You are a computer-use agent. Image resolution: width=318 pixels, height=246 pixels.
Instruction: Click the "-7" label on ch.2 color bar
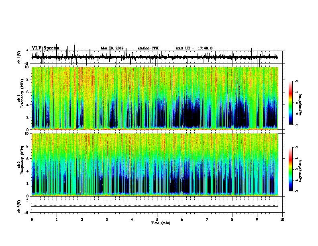pos(296,191)
